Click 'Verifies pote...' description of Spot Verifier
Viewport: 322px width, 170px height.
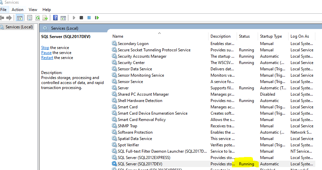click(x=223, y=145)
